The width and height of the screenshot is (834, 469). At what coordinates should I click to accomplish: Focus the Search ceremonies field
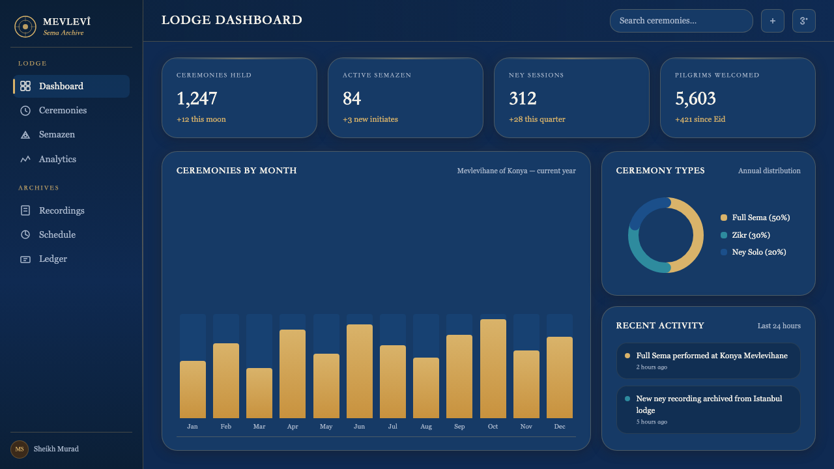point(682,21)
